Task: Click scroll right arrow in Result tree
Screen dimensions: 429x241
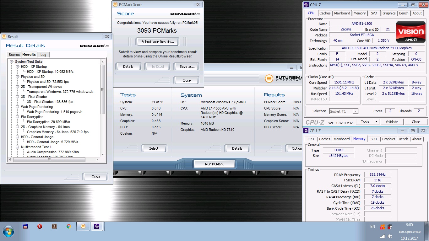Action: [x=98, y=159]
